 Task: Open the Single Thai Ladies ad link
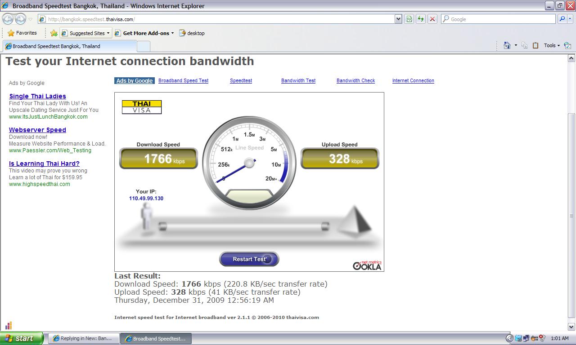(x=37, y=96)
